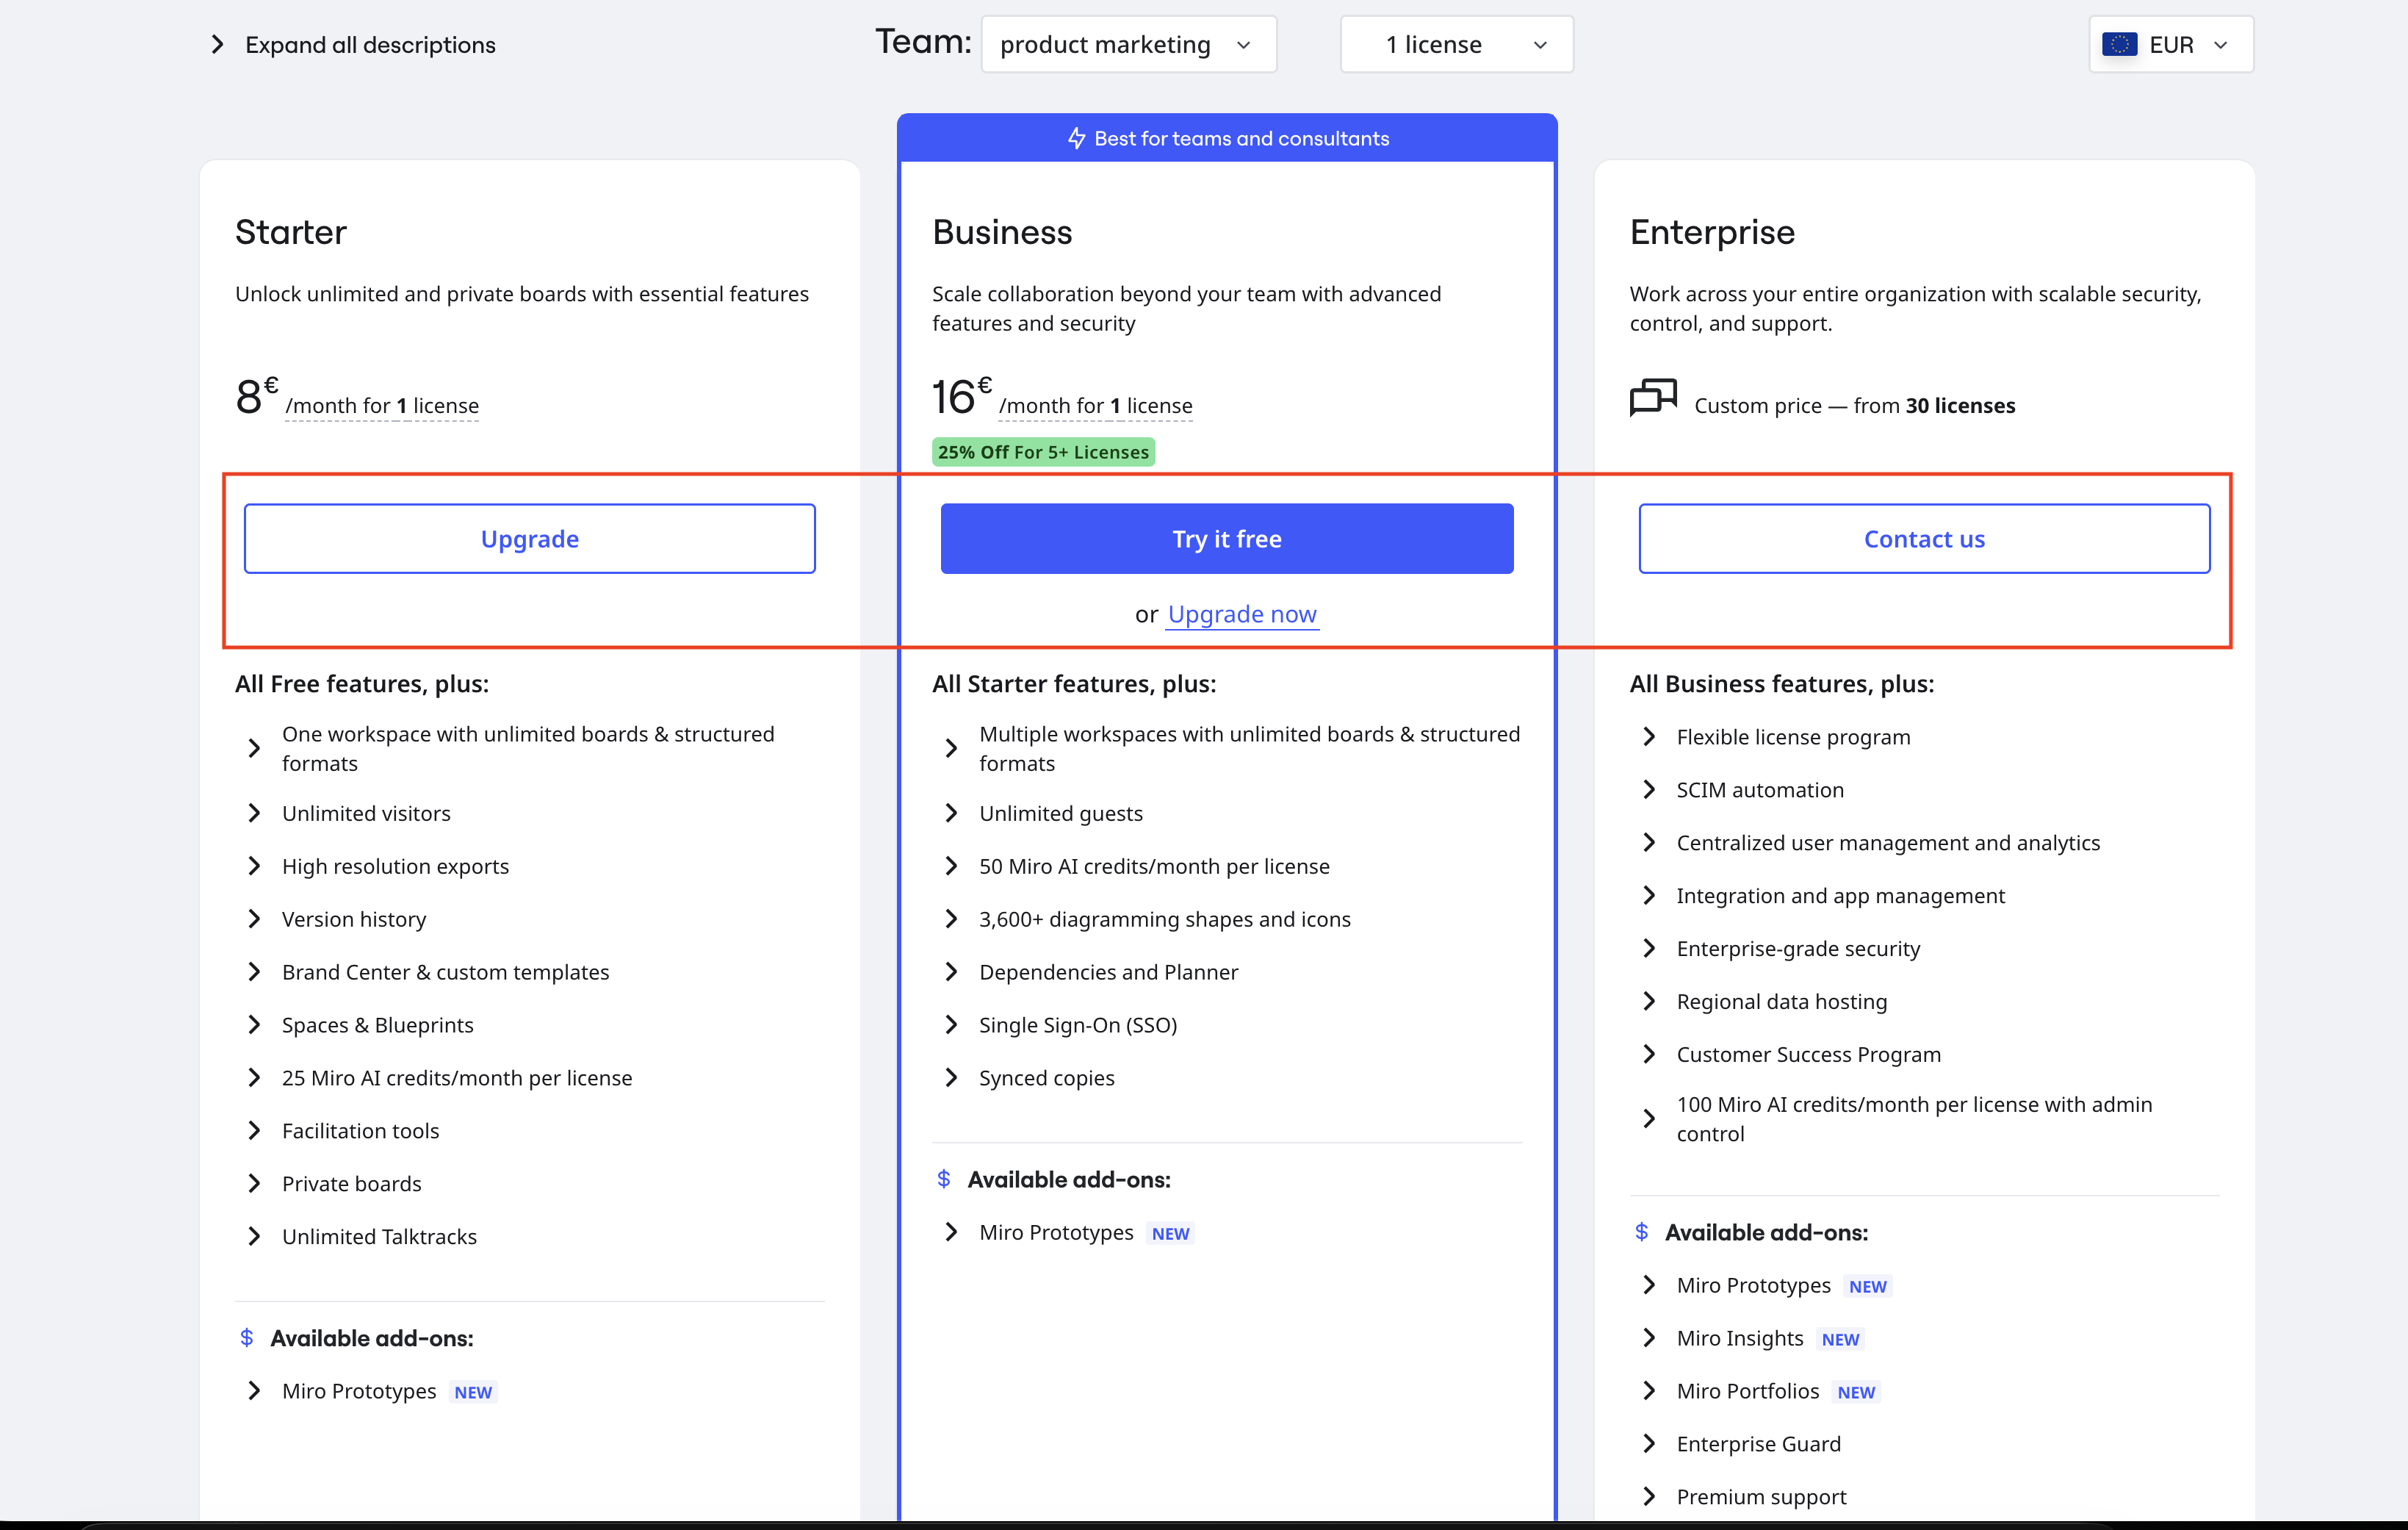Click the EU flag currency icon
Image resolution: width=2408 pixels, height=1530 pixels.
coord(2119,44)
